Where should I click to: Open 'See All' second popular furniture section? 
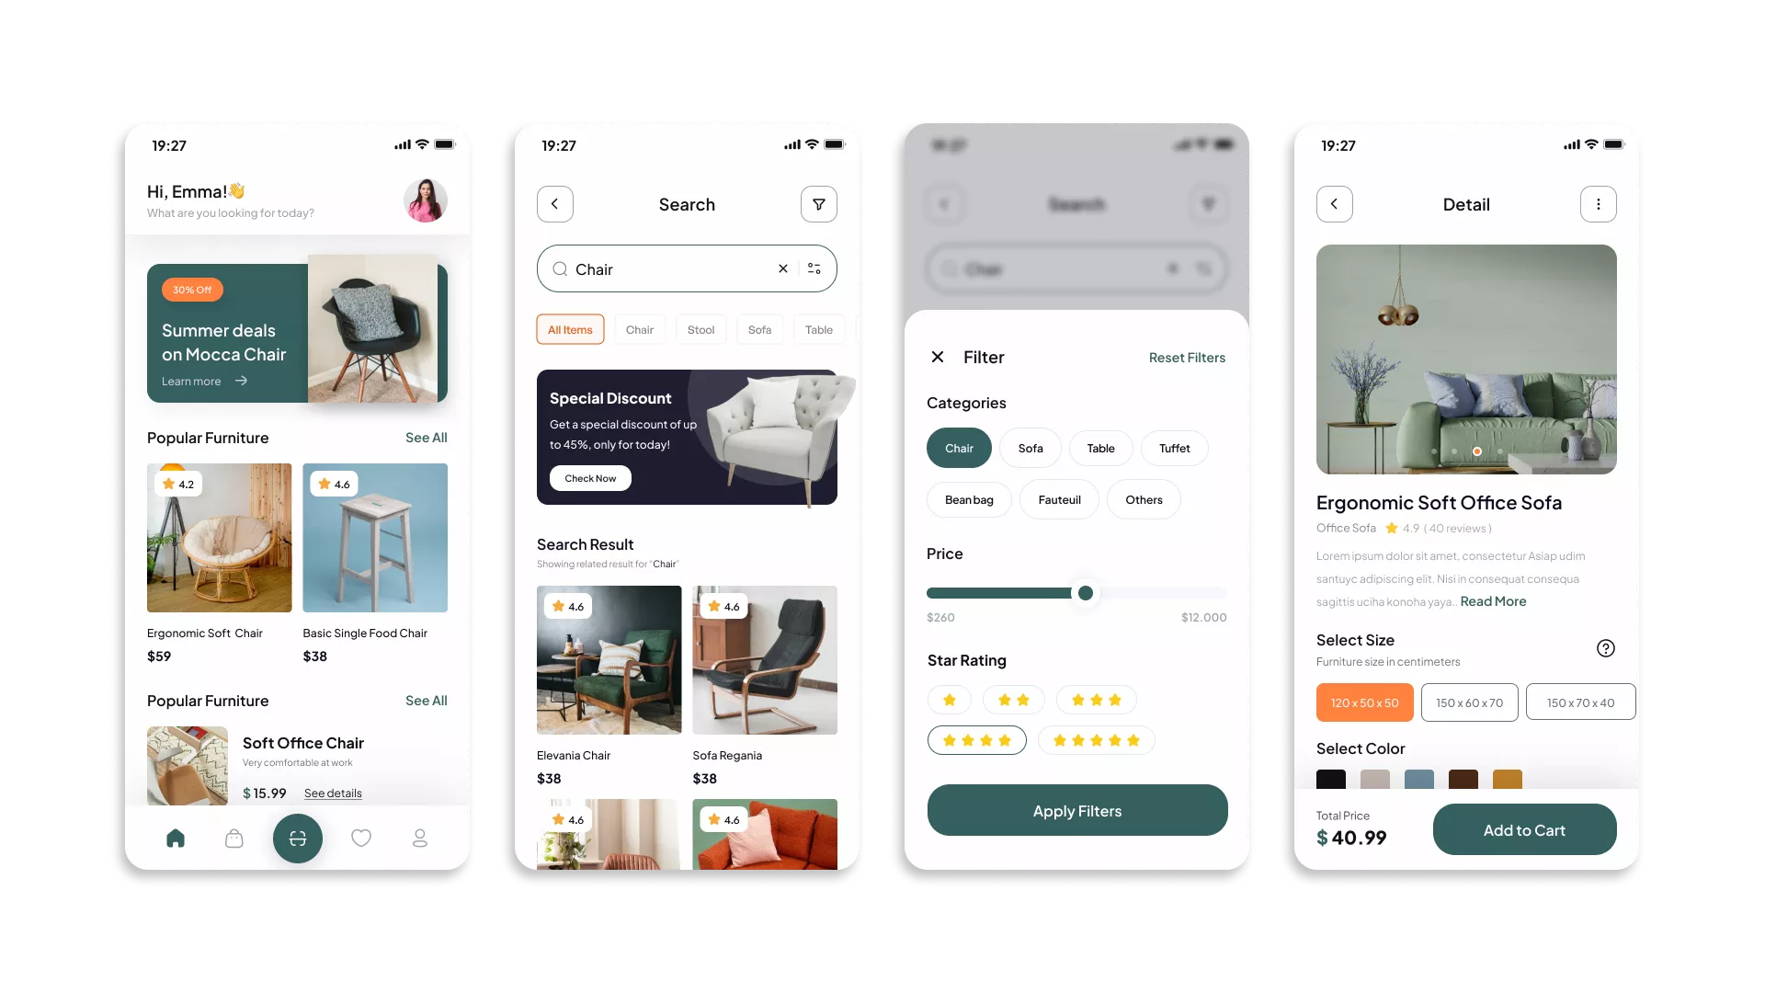[x=427, y=700]
